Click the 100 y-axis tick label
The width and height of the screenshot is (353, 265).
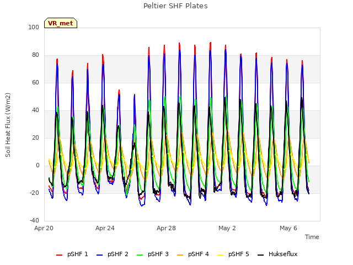[34, 27]
